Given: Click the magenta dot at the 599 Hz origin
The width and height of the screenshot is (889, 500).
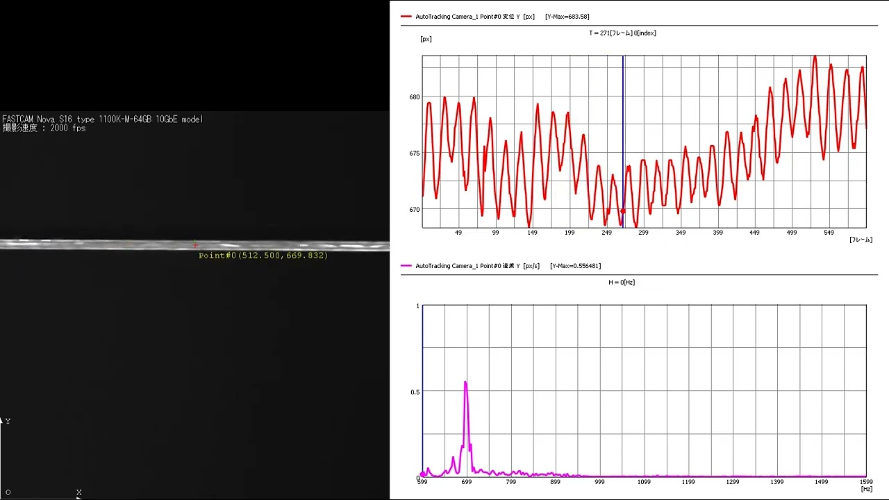Looking at the screenshot, I should pos(422,474).
